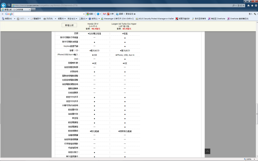
Task: Refresh the page using the reload icon
Action: [241, 5]
